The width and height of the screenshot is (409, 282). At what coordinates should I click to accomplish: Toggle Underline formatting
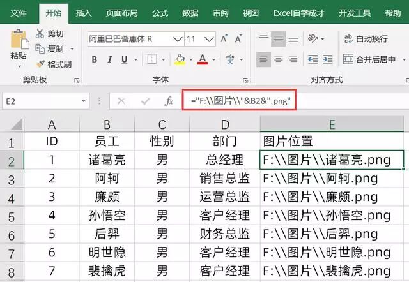tap(125, 59)
